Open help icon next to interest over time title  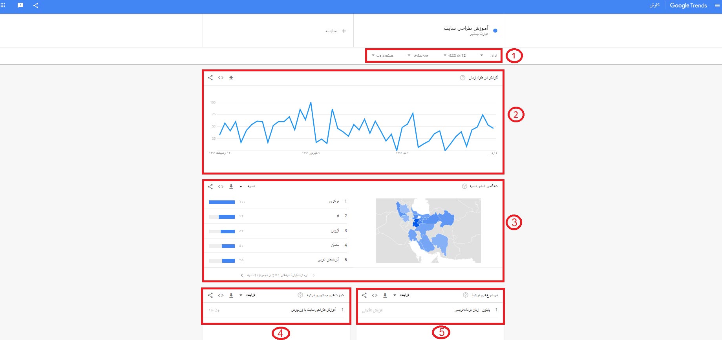coord(462,78)
